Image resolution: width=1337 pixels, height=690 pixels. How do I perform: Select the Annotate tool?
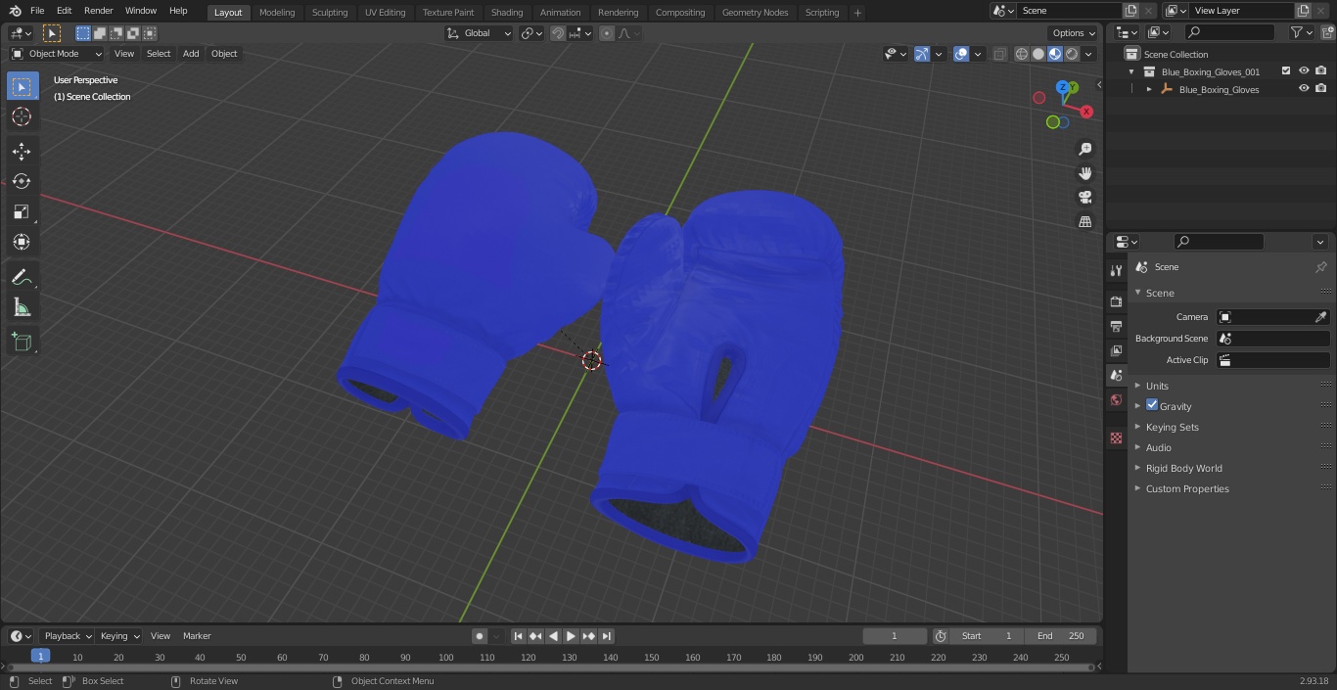(22, 278)
